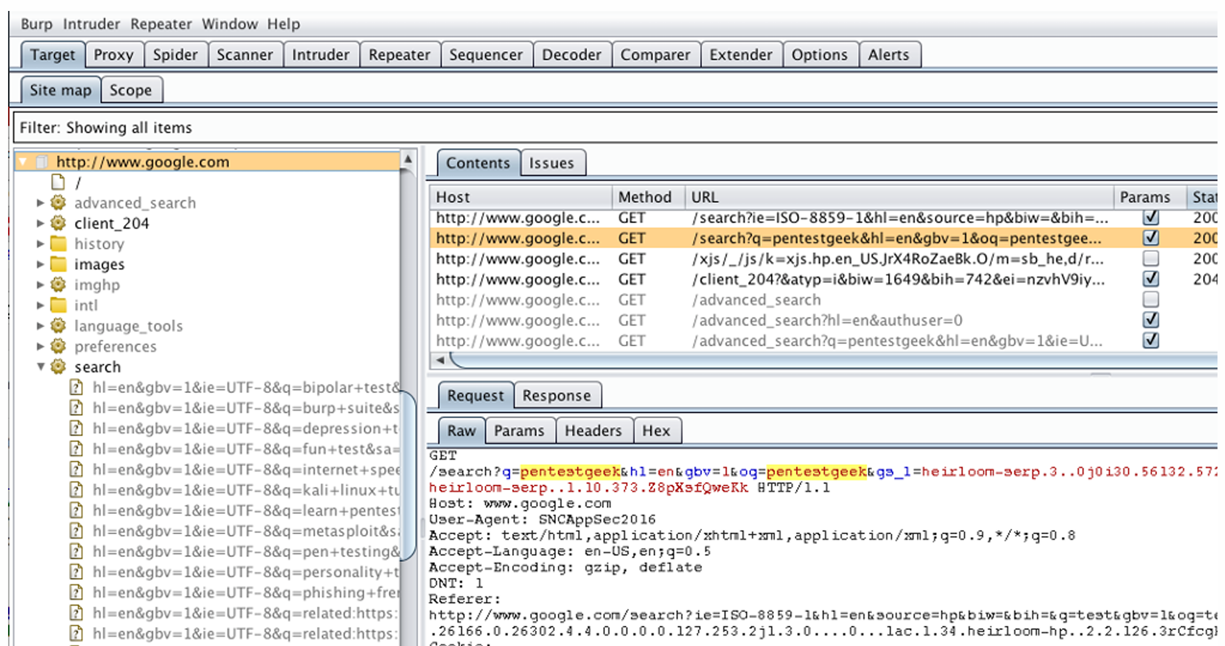Click the query icon for the fun+test item
The width and height of the screenshot is (1225, 646).
pyautogui.click(x=76, y=449)
